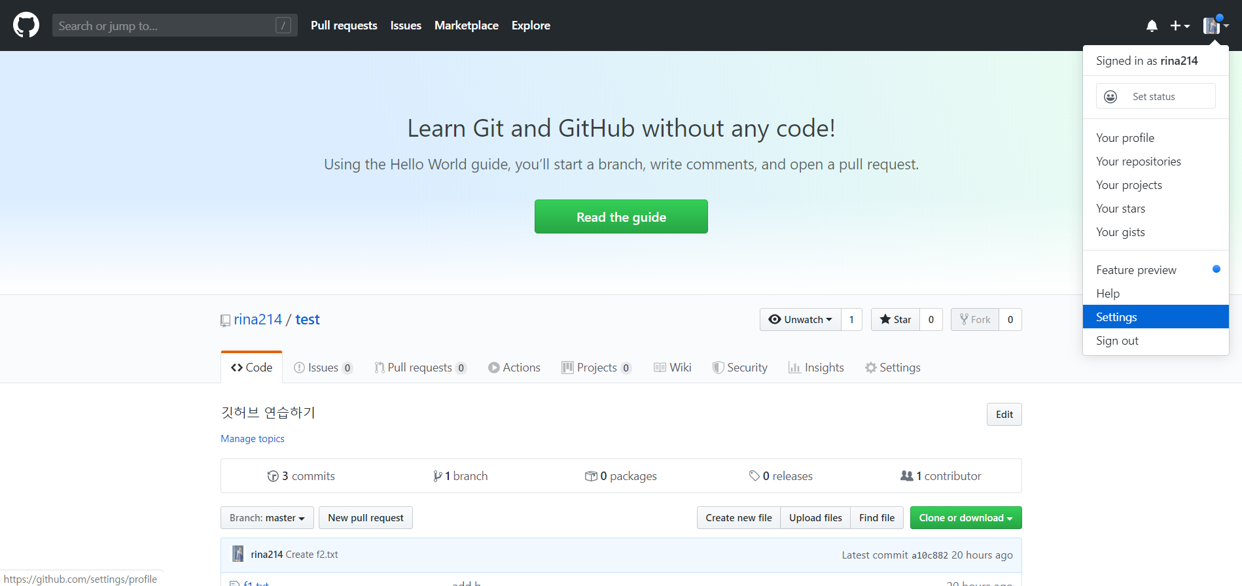
Task: Open the Projects tab
Action: click(x=596, y=368)
